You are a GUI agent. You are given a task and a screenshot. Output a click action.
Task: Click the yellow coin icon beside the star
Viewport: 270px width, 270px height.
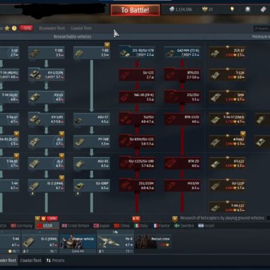coord(14,28)
